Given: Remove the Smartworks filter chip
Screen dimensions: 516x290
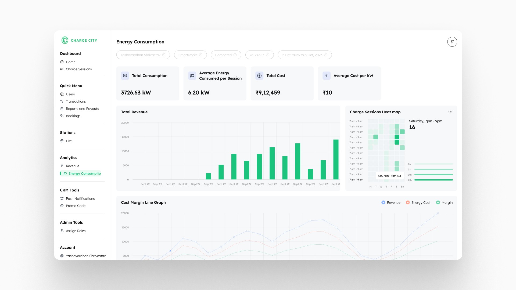Looking at the screenshot, I should (200, 55).
